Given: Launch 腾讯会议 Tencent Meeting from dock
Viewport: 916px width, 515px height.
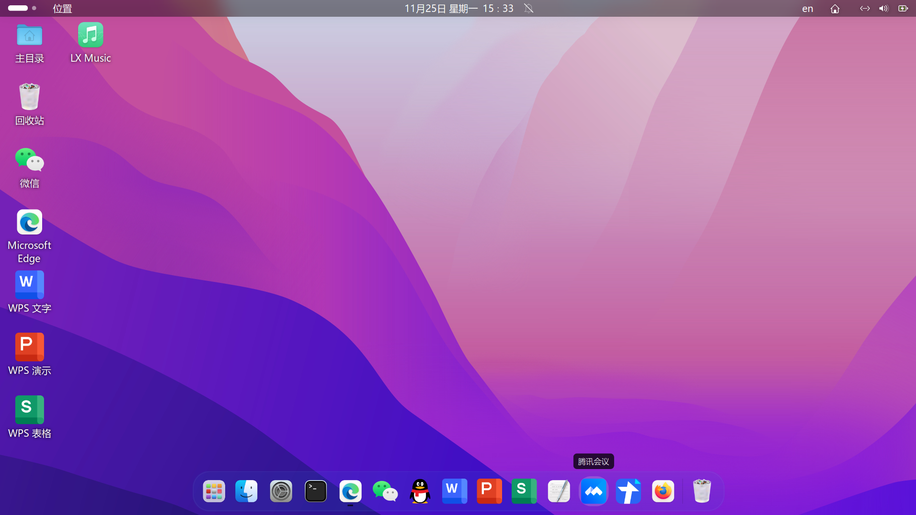Looking at the screenshot, I should tap(594, 491).
